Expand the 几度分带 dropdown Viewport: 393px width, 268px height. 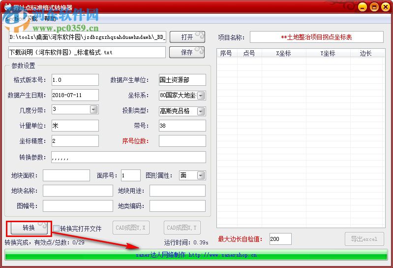tap(94, 109)
